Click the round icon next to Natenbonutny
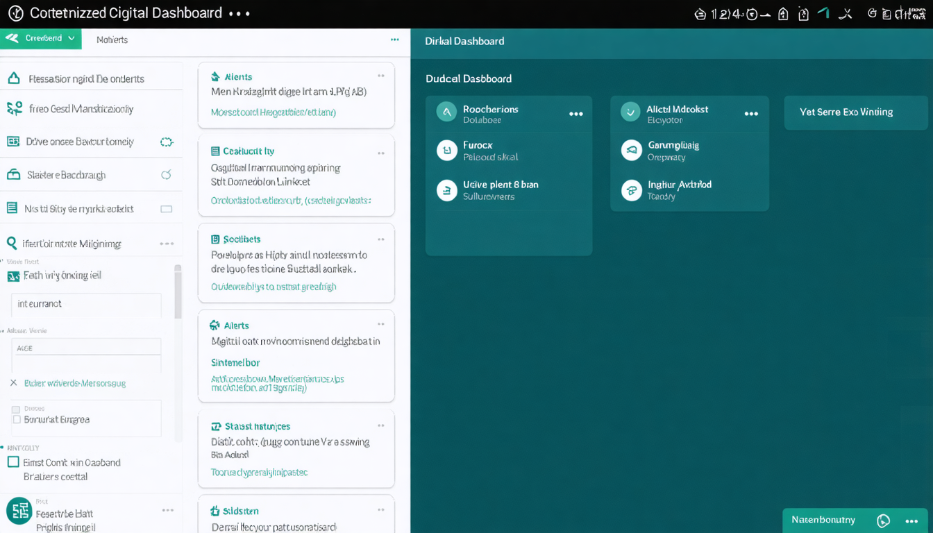The image size is (933, 533). [883, 521]
